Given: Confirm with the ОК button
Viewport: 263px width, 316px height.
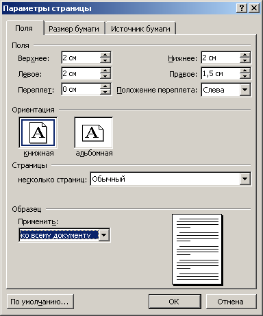Looking at the screenshot, I should point(175,302).
